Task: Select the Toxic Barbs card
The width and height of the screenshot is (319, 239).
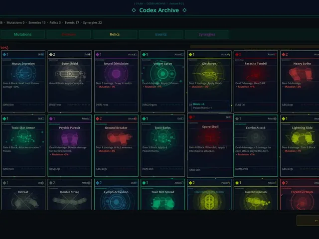Action: 163,145
